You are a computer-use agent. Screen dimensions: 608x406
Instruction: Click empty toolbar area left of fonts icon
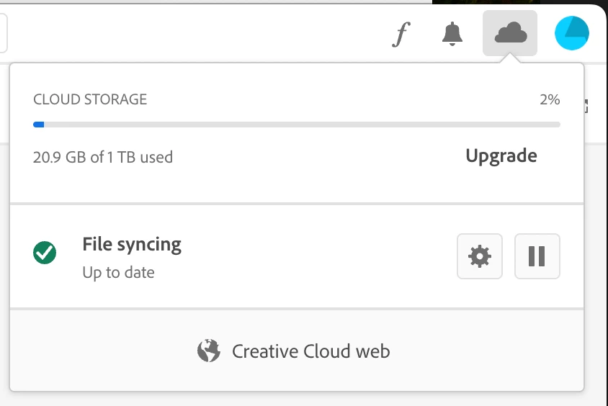(x=216, y=34)
